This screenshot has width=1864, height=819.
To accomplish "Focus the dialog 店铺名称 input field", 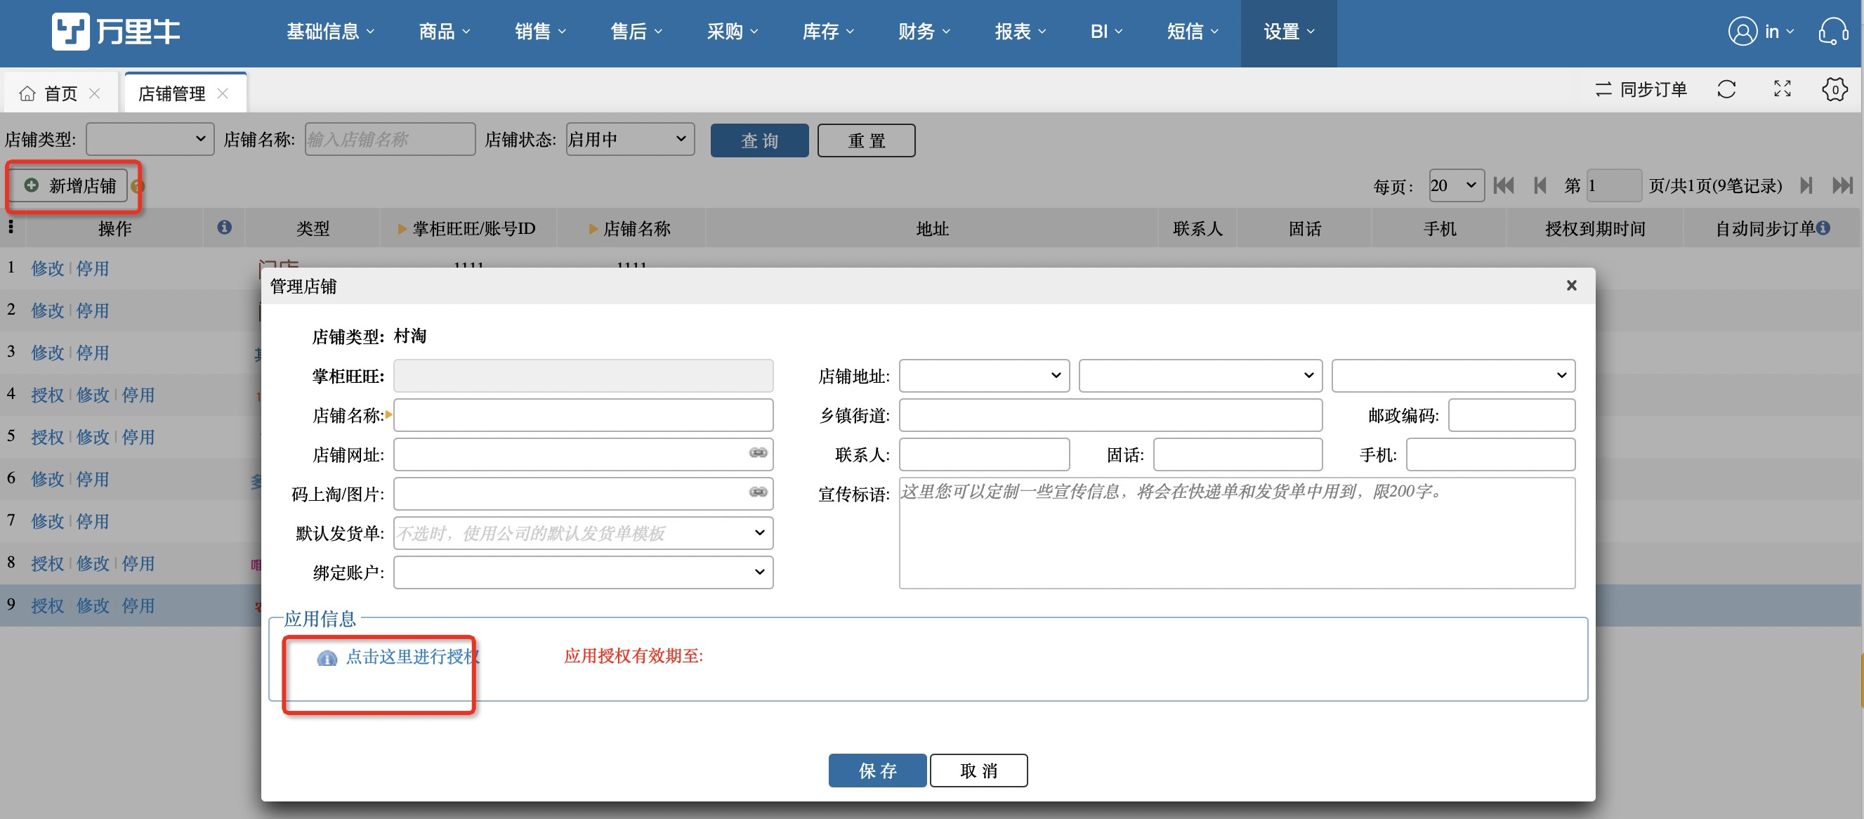I will pyautogui.click(x=583, y=414).
